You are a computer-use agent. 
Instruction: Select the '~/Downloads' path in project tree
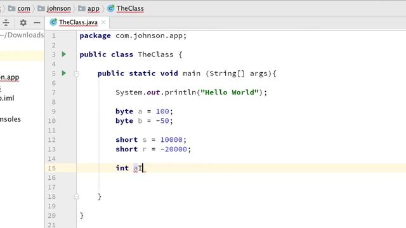[x=22, y=35]
